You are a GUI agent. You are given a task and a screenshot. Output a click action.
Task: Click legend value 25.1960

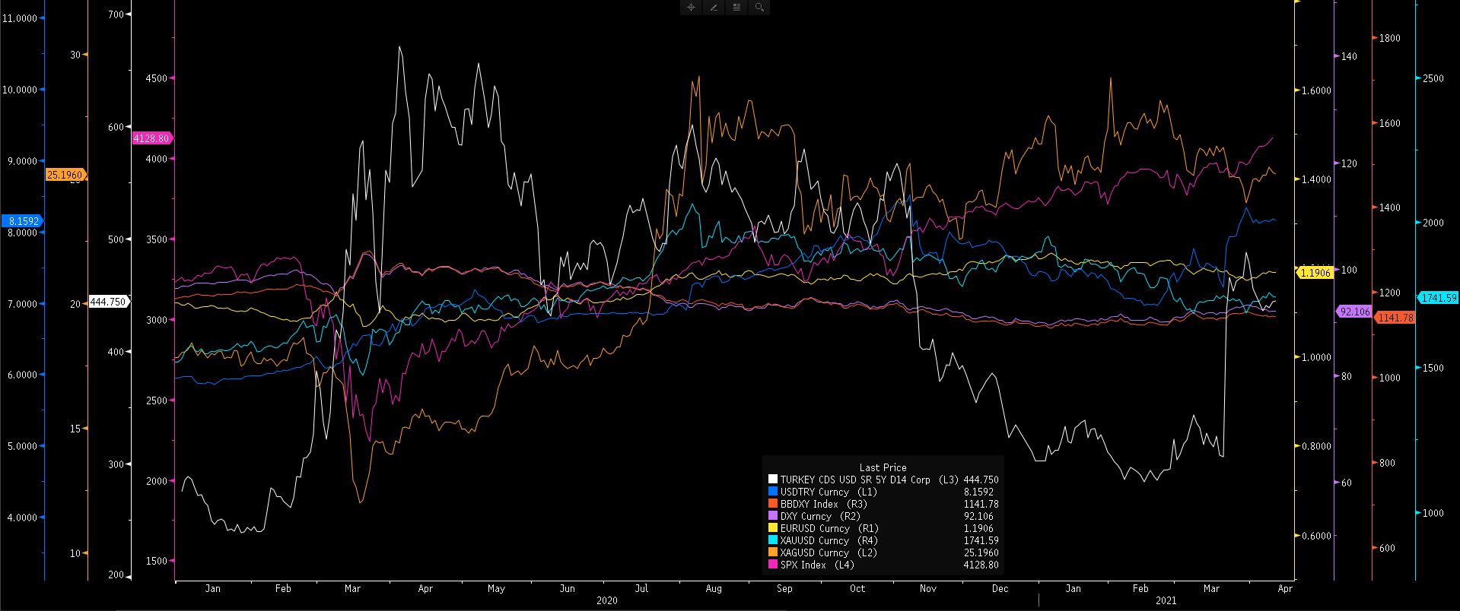[981, 552]
